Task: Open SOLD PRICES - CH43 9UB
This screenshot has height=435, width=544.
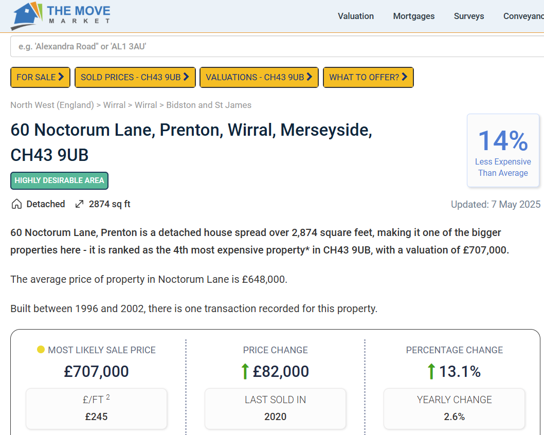Action: [135, 77]
